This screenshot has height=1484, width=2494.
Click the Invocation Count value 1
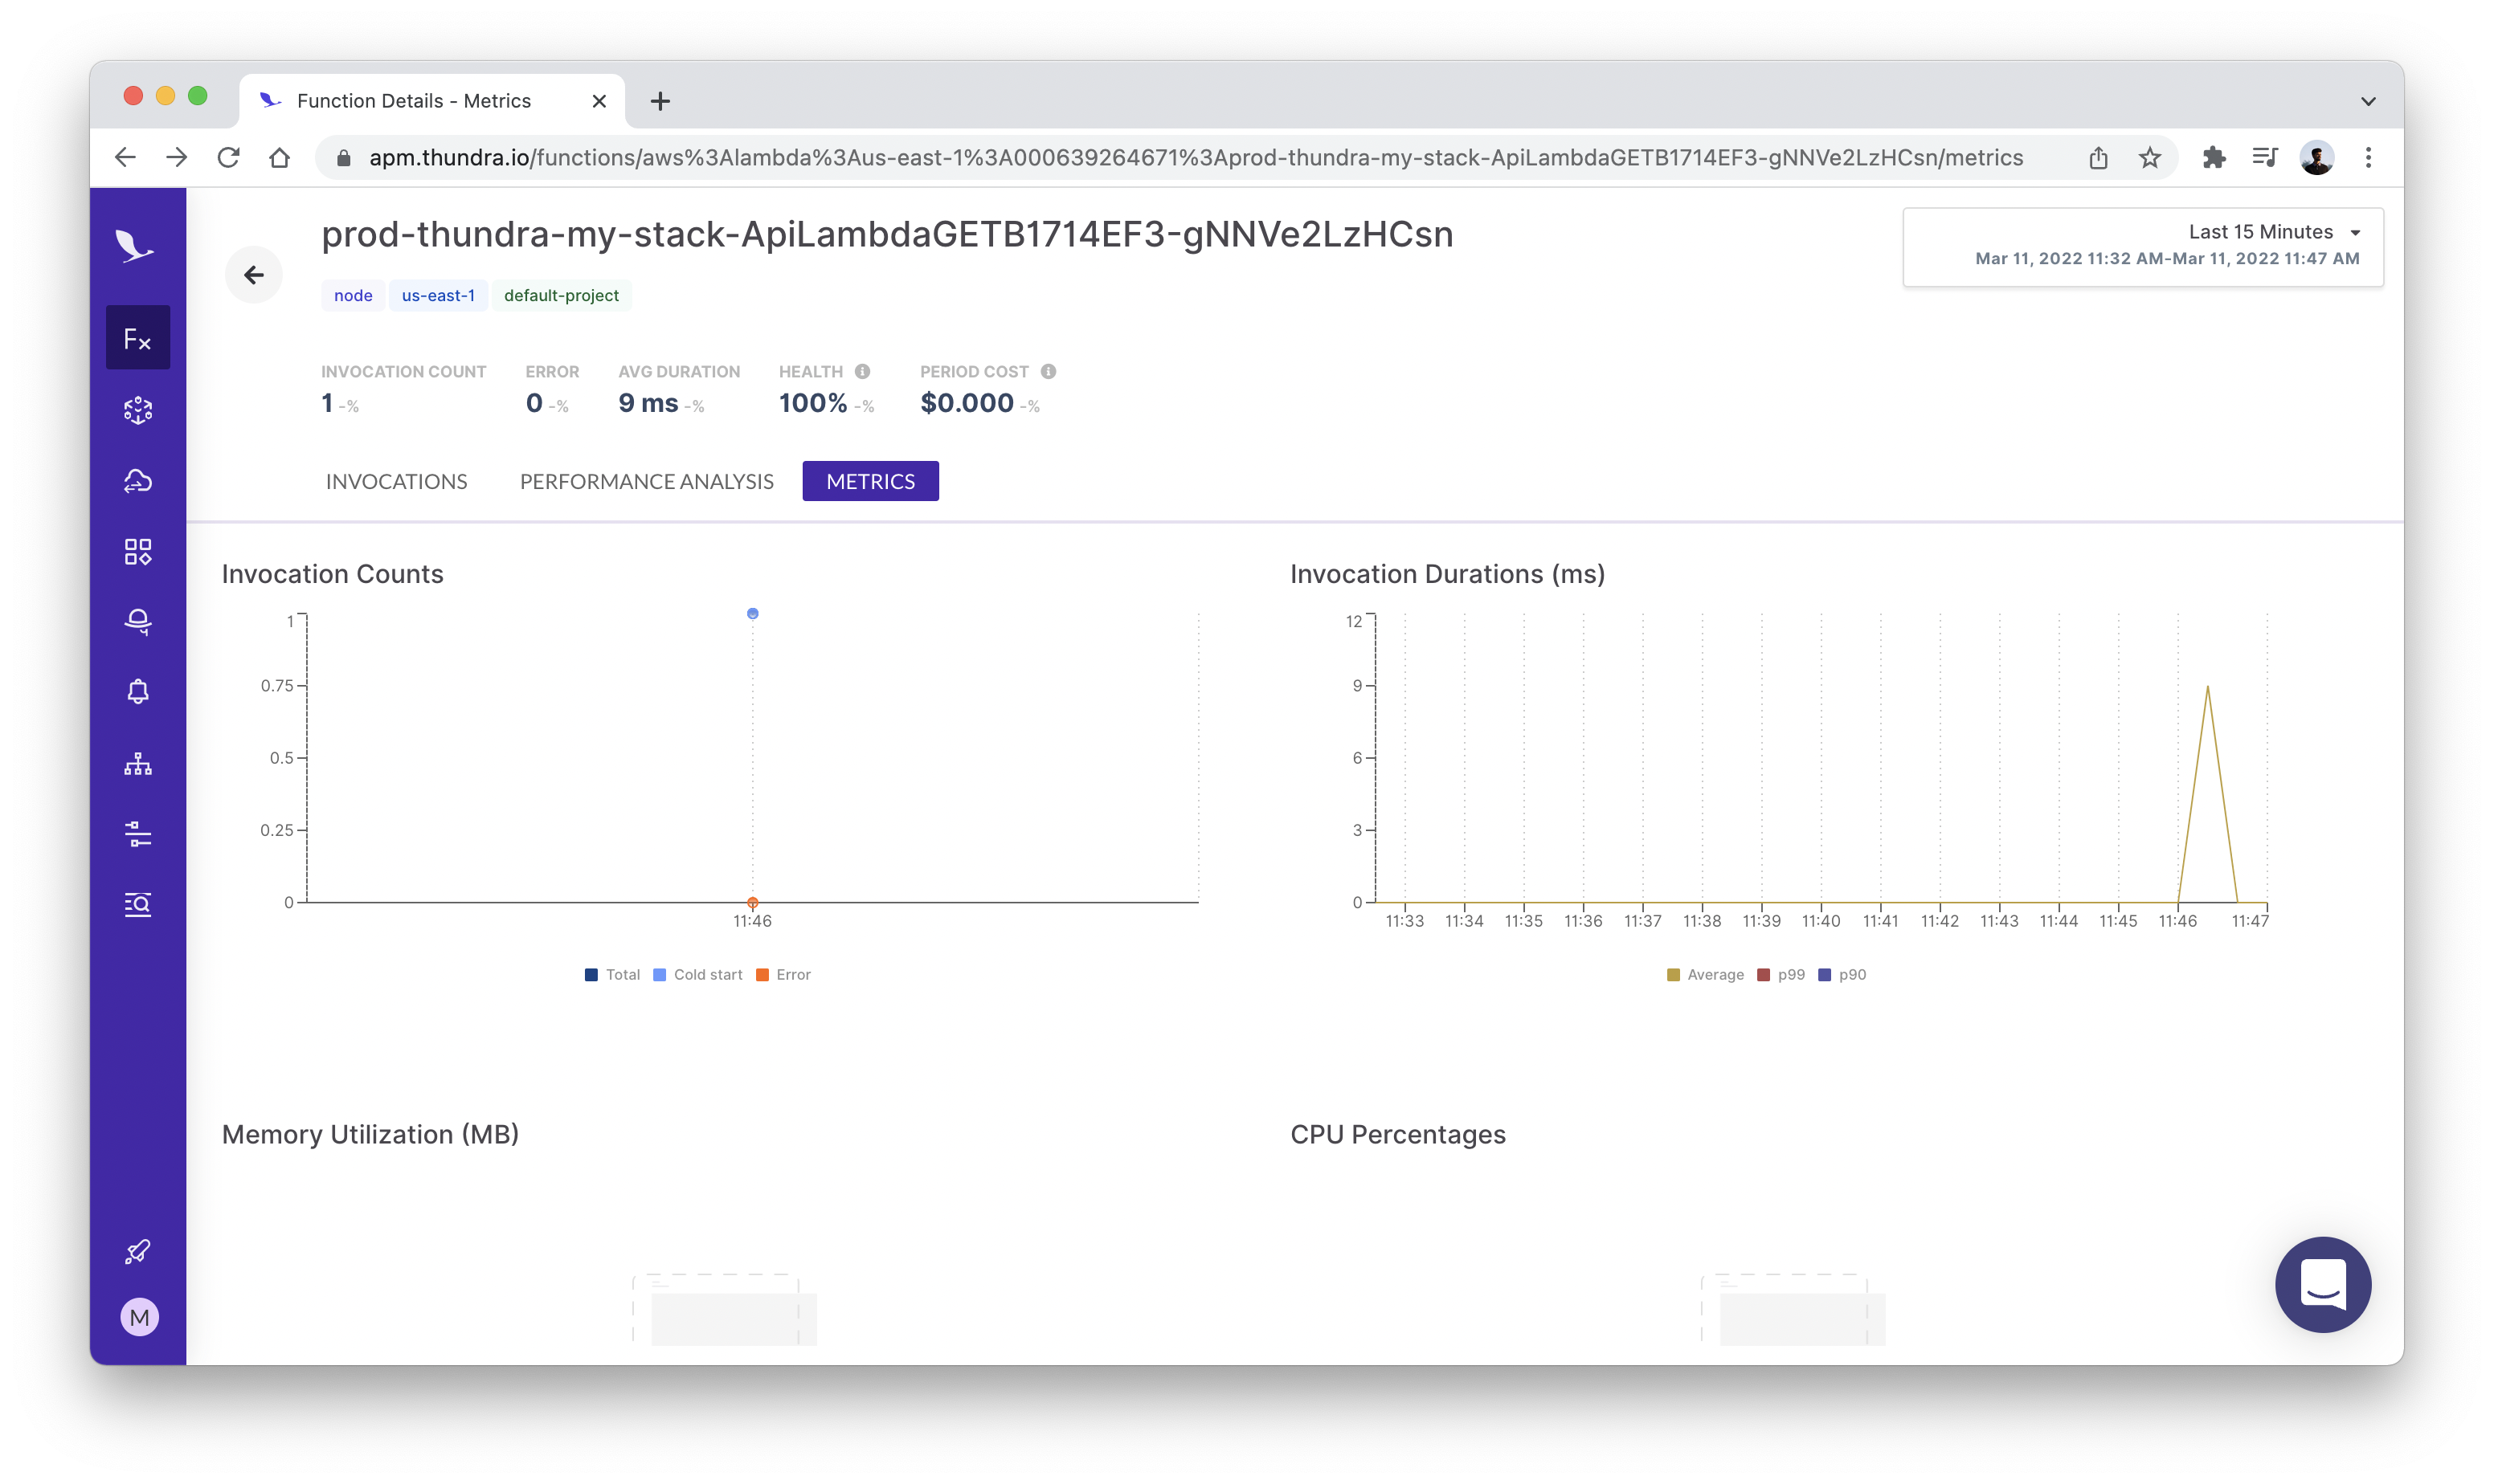[x=327, y=403]
